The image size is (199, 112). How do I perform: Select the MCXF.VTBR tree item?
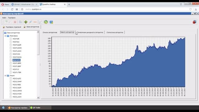(x=17, y=72)
